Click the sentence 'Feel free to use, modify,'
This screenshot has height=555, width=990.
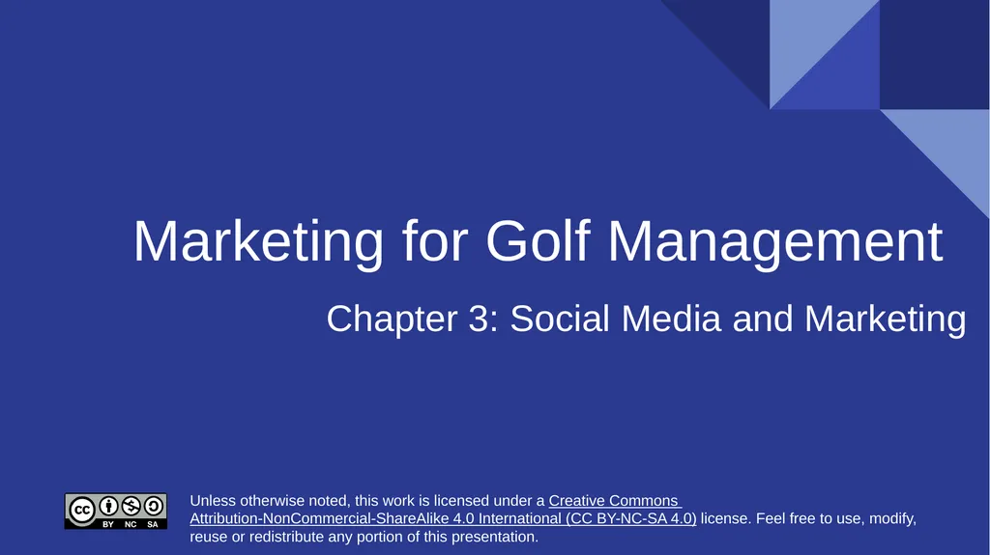(836, 518)
